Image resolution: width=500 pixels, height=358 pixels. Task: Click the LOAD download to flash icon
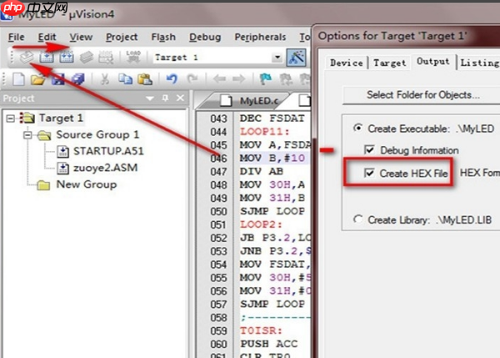(x=133, y=57)
